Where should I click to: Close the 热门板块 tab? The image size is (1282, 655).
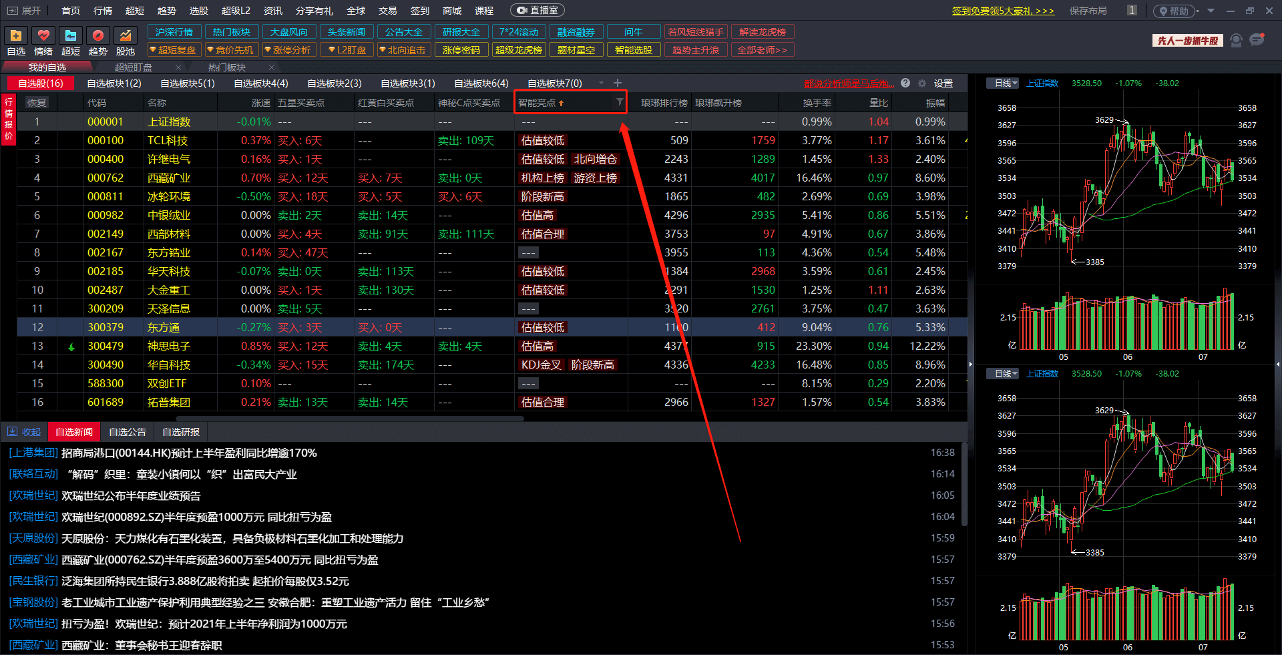(272, 67)
